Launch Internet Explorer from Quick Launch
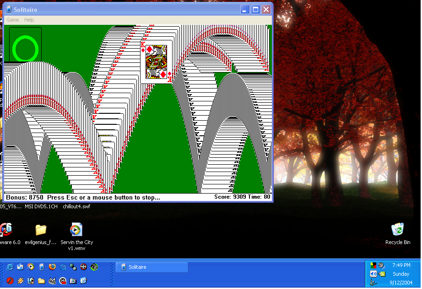 pos(10,267)
